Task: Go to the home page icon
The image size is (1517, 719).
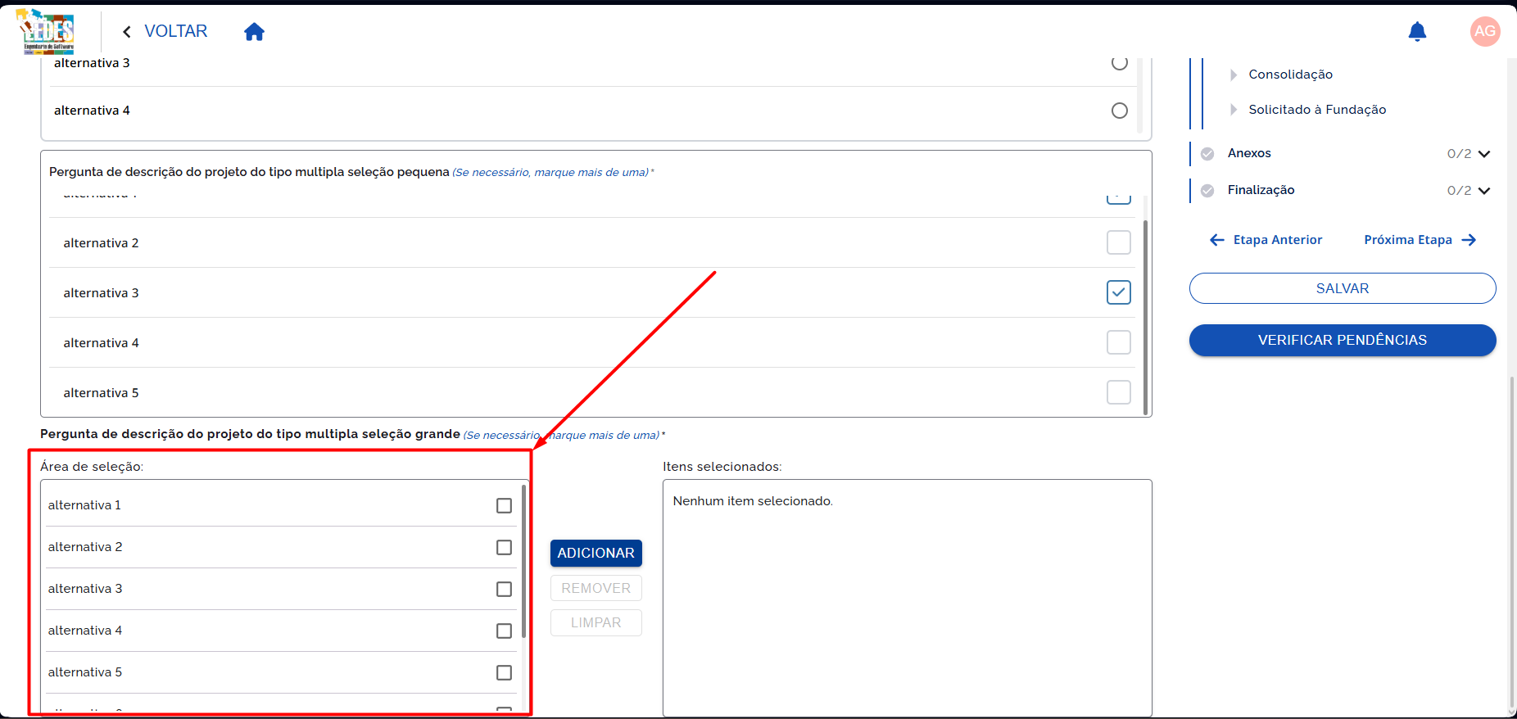Action: click(255, 32)
